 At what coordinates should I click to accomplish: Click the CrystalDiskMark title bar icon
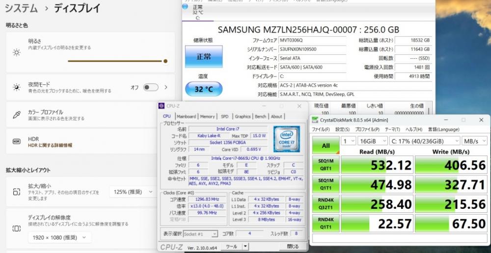[316, 120]
